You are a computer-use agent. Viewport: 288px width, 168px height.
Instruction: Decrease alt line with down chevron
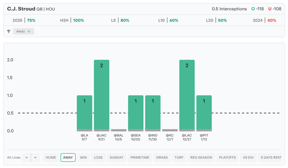35,158
